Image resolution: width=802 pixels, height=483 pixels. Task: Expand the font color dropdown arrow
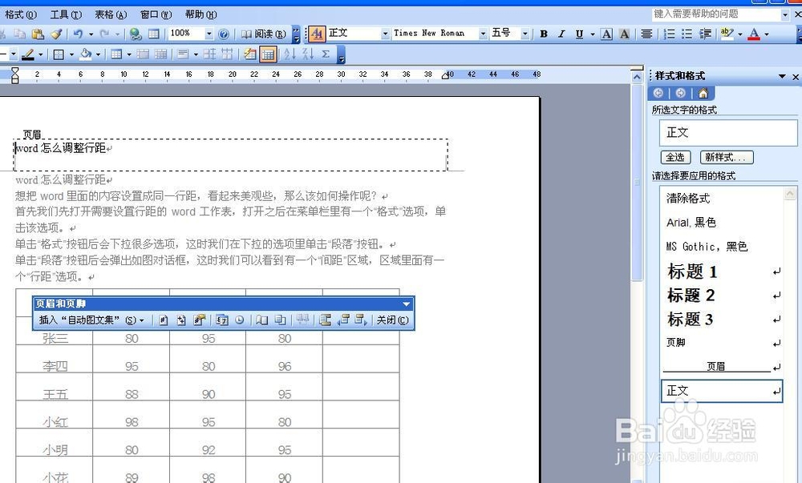767,34
